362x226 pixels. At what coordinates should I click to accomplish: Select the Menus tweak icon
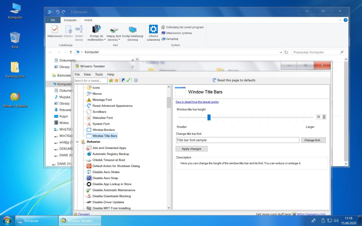pyautogui.click(x=89, y=94)
